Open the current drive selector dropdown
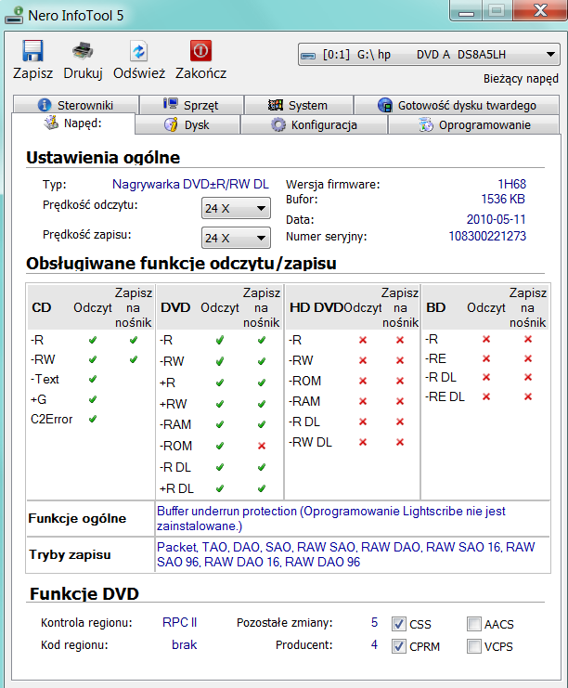 coord(429,55)
